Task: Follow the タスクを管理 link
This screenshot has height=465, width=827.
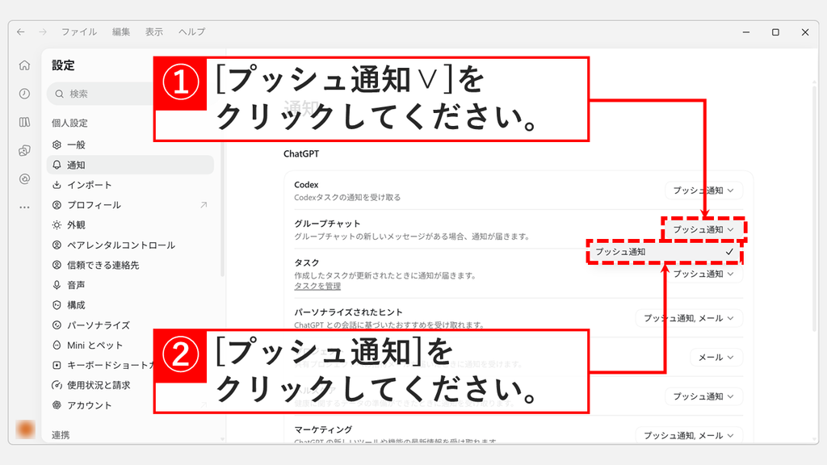Action: pos(317,286)
